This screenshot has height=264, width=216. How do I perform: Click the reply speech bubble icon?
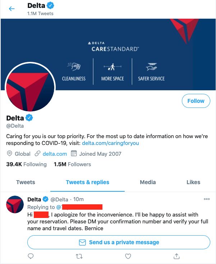[x=31, y=256]
